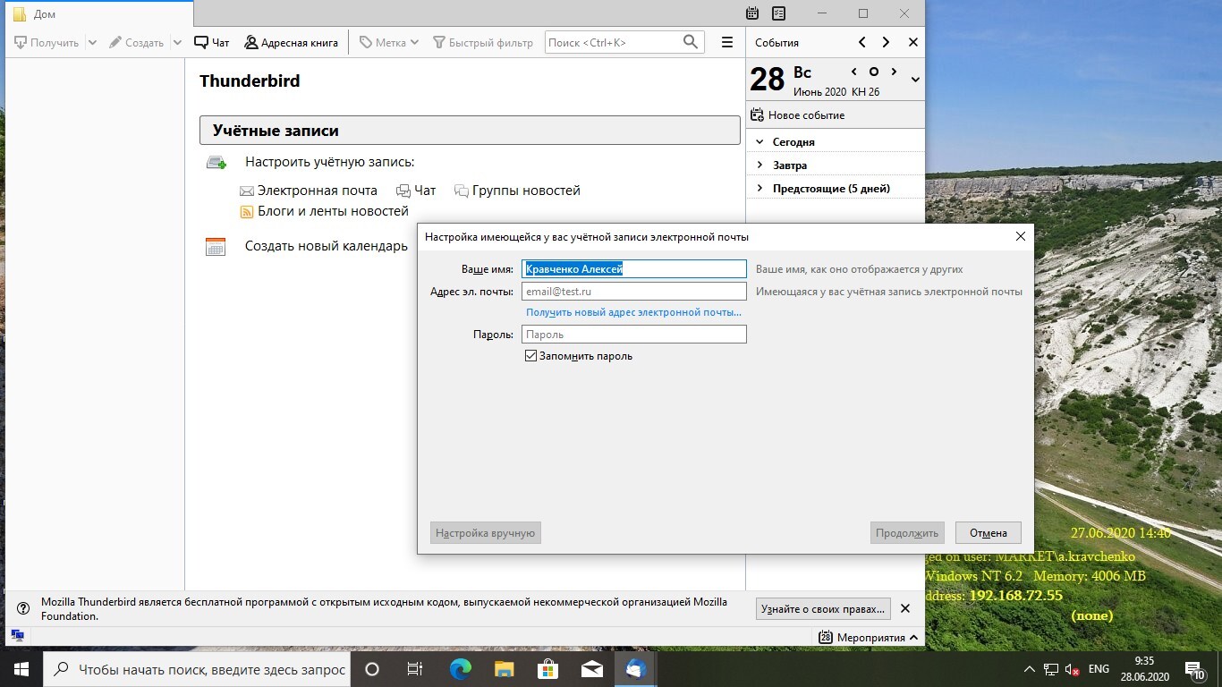Click the muted volume tray icon
The width and height of the screenshot is (1222, 687).
point(1073,669)
